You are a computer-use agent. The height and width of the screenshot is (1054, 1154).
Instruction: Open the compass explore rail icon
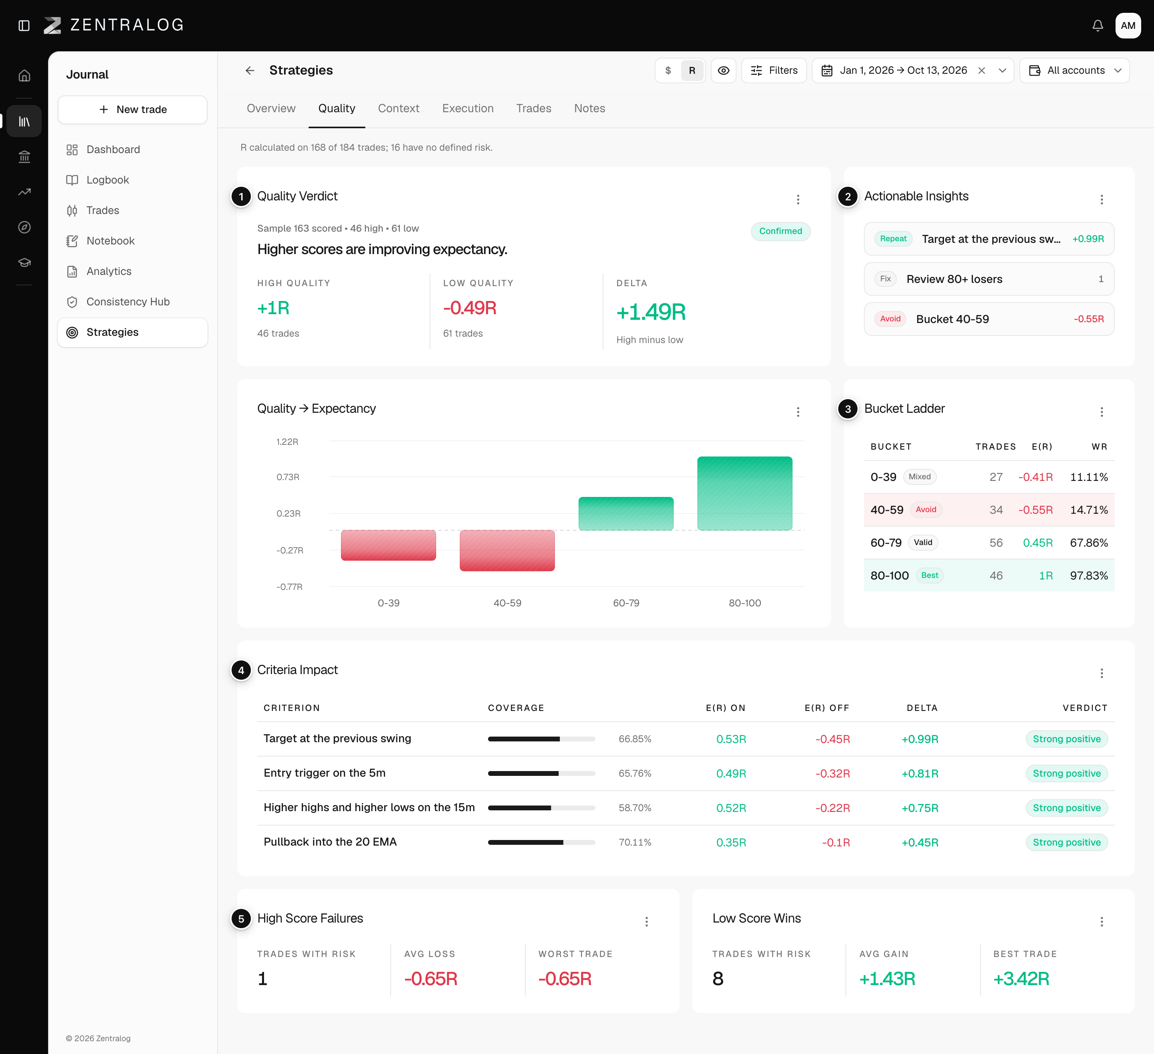[x=24, y=227]
